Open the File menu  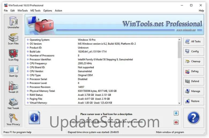click(6, 10)
